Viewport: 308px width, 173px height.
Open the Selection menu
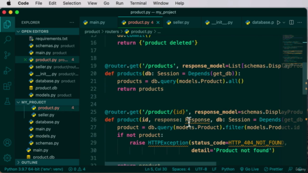[72, 3]
